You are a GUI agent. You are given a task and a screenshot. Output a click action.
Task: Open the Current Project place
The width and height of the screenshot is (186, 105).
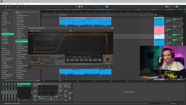[x=7, y=52]
